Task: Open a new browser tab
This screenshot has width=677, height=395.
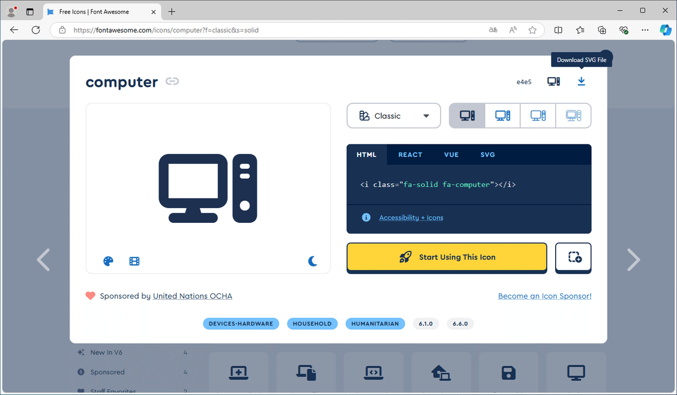Action: (172, 11)
